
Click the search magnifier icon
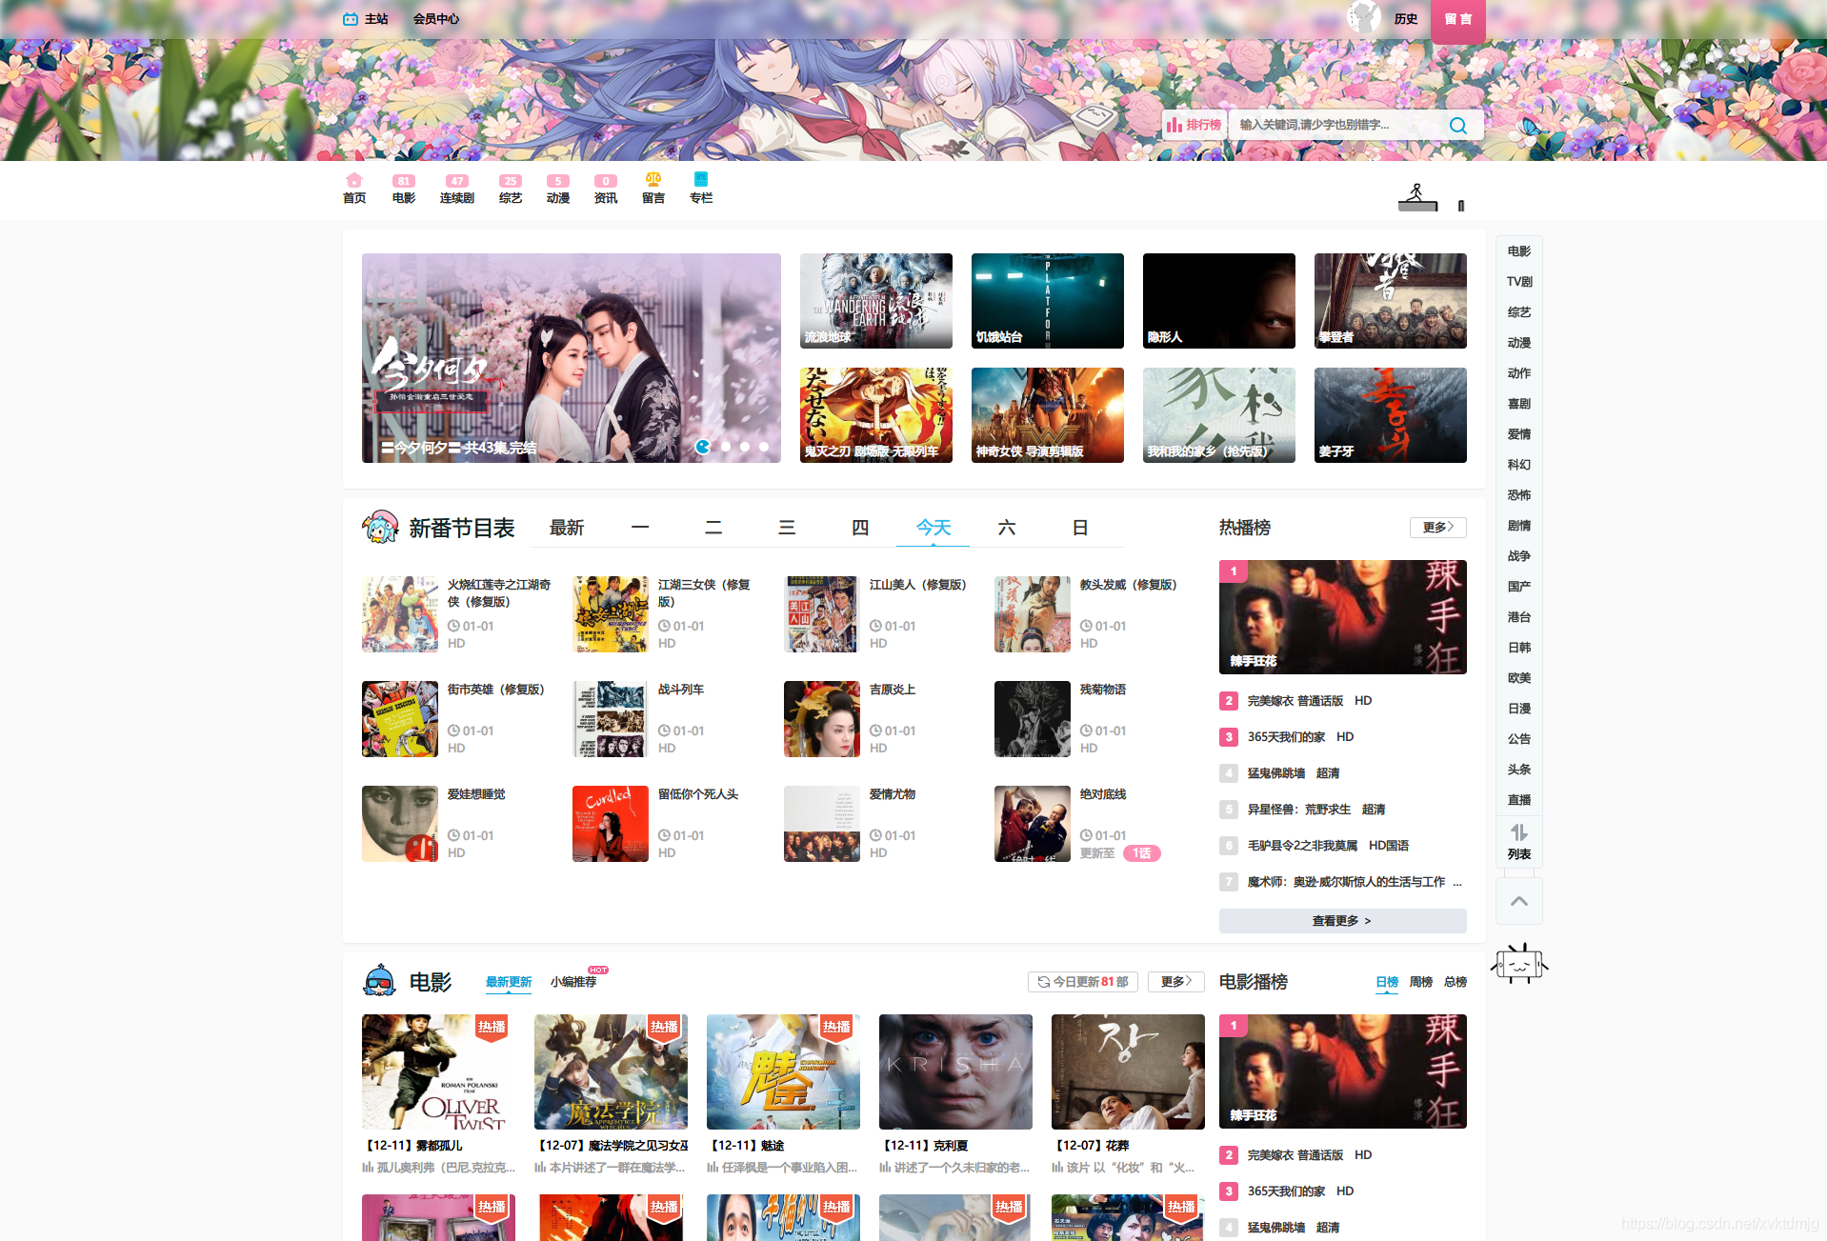click(1457, 126)
